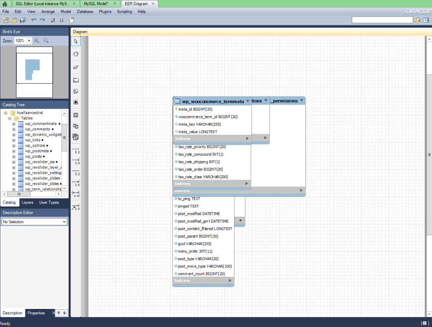Click the Bird's Eye diagram thumbnail

[35, 72]
